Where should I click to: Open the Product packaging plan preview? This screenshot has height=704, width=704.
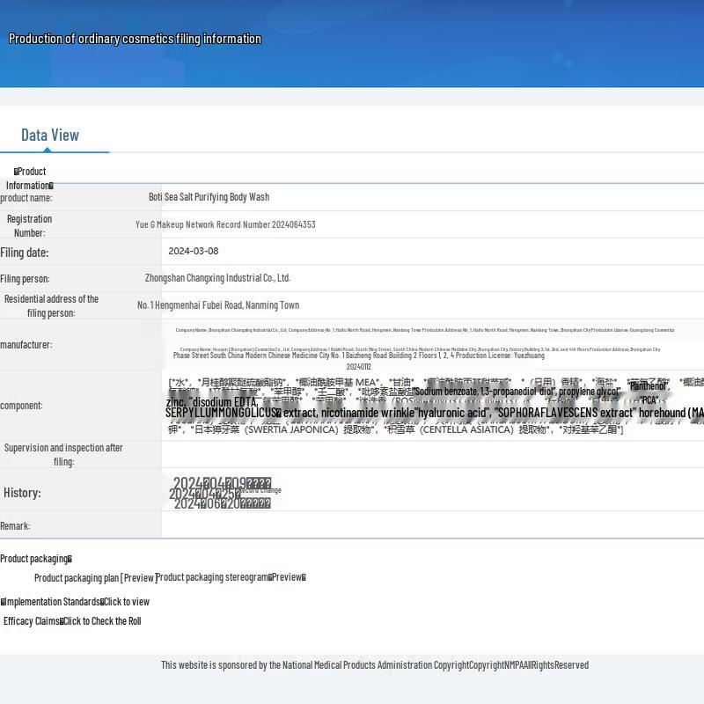pos(95,578)
